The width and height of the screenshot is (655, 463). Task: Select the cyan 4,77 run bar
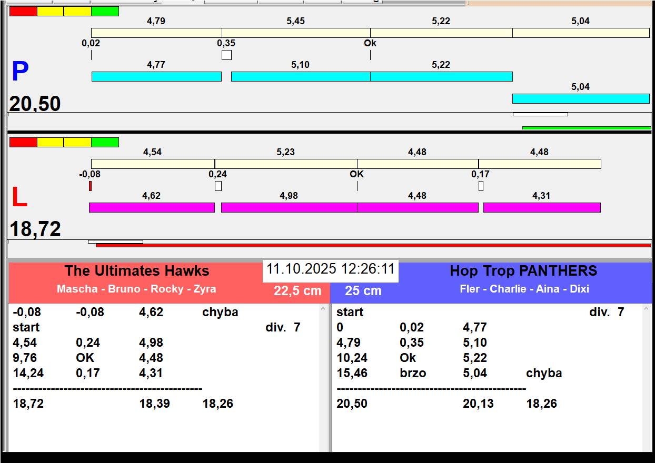tap(156, 76)
